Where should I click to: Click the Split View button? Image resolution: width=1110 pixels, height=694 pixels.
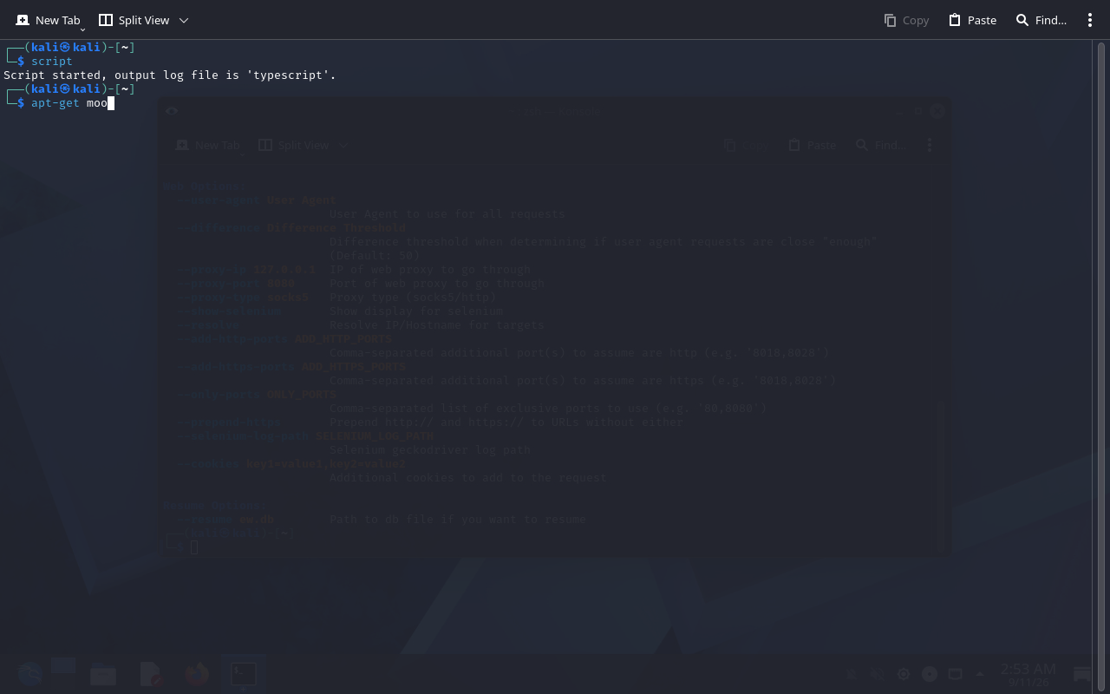point(134,20)
